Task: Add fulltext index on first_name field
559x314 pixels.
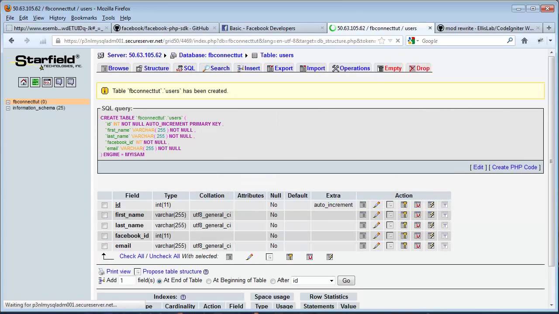Action: [x=445, y=215]
